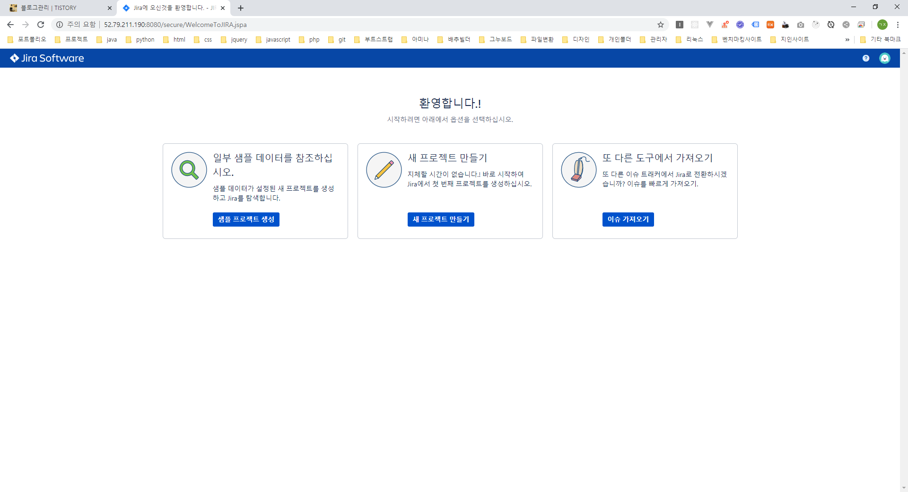Open the green Chrome profile avatar
Screen dimensions: 908x492
pyautogui.click(x=882, y=25)
